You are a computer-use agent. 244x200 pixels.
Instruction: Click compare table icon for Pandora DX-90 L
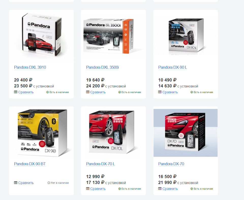coord(160,92)
